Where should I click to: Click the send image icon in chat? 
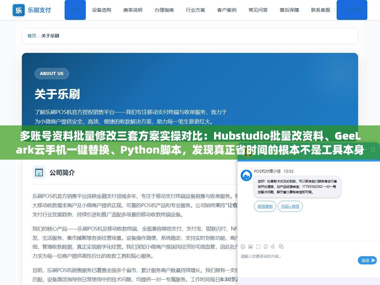[x=250, y=247]
